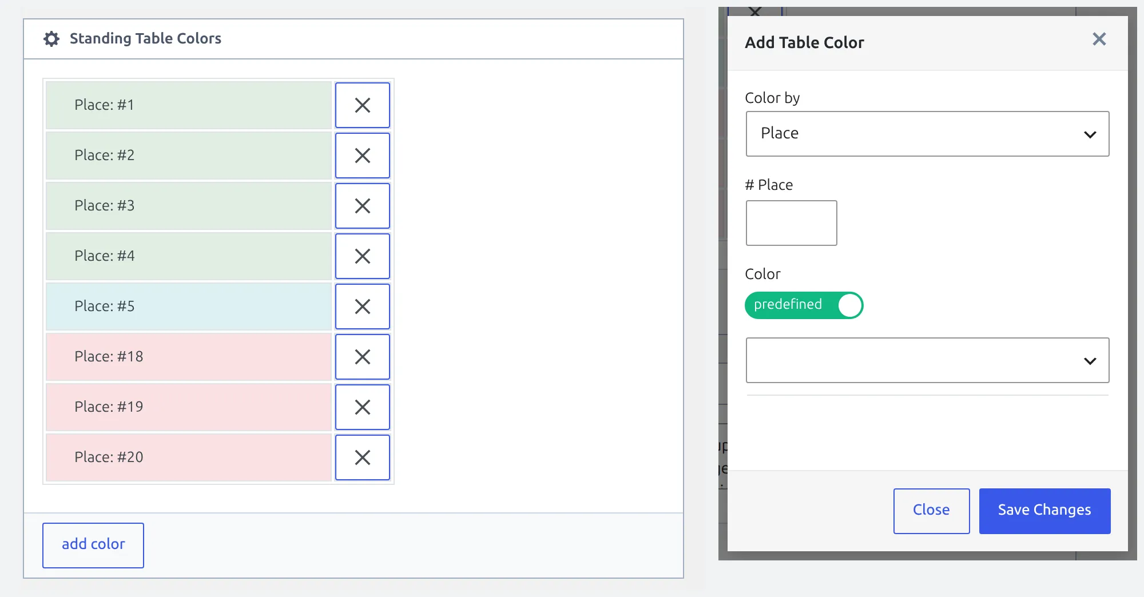
Task: Remove the Place: #4 color row
Action: [363, 256]
